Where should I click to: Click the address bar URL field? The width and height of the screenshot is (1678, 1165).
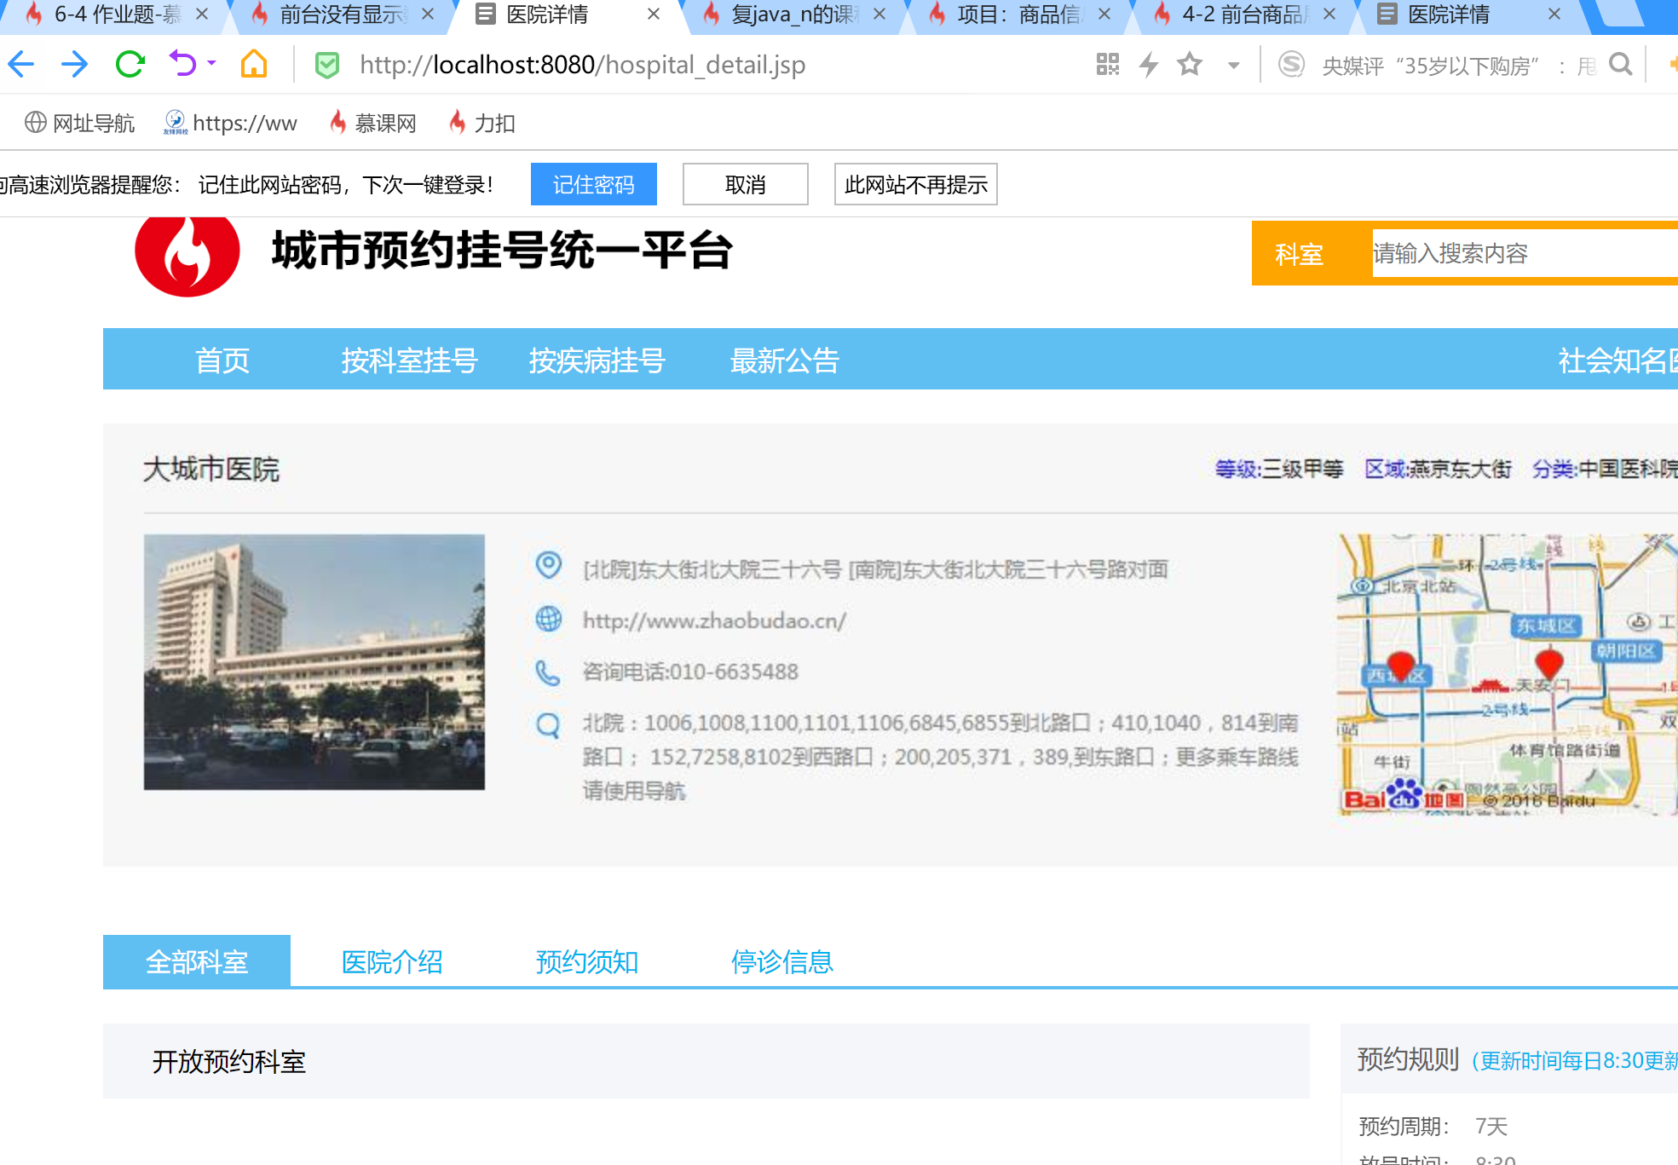(x=582, y=65)
